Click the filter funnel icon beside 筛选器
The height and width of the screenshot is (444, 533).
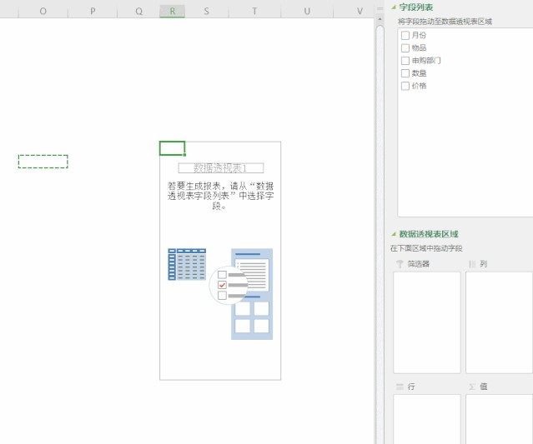point(400,264)
